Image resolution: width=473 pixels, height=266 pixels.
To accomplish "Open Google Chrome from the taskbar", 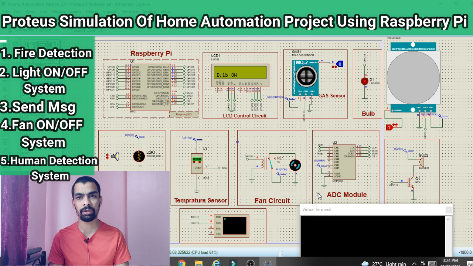I will (x=181, y=263).
